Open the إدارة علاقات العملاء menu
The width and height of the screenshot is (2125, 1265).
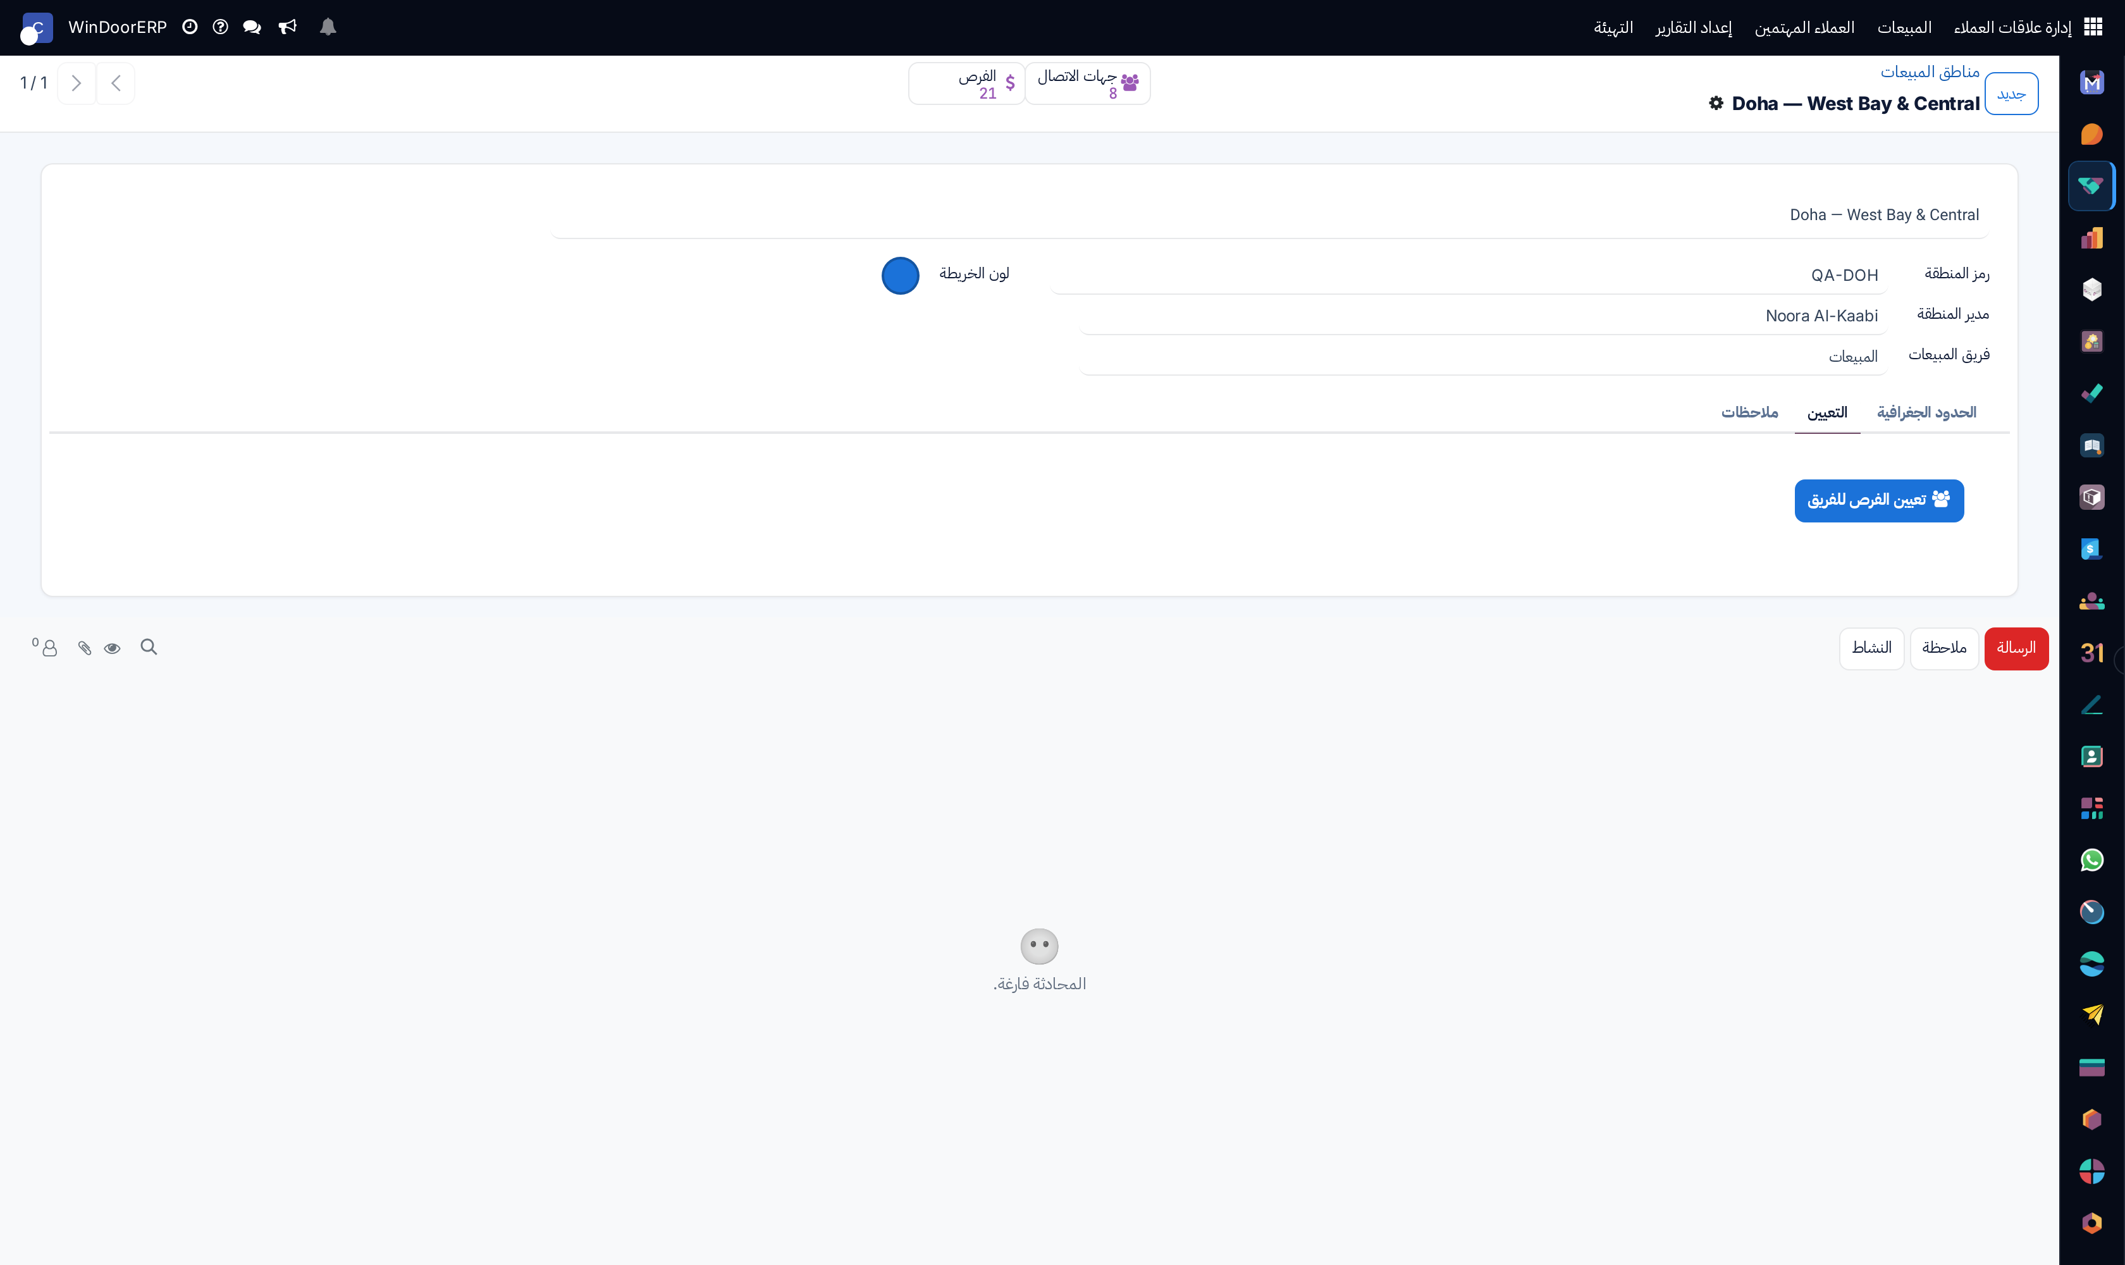point(2012,27)
